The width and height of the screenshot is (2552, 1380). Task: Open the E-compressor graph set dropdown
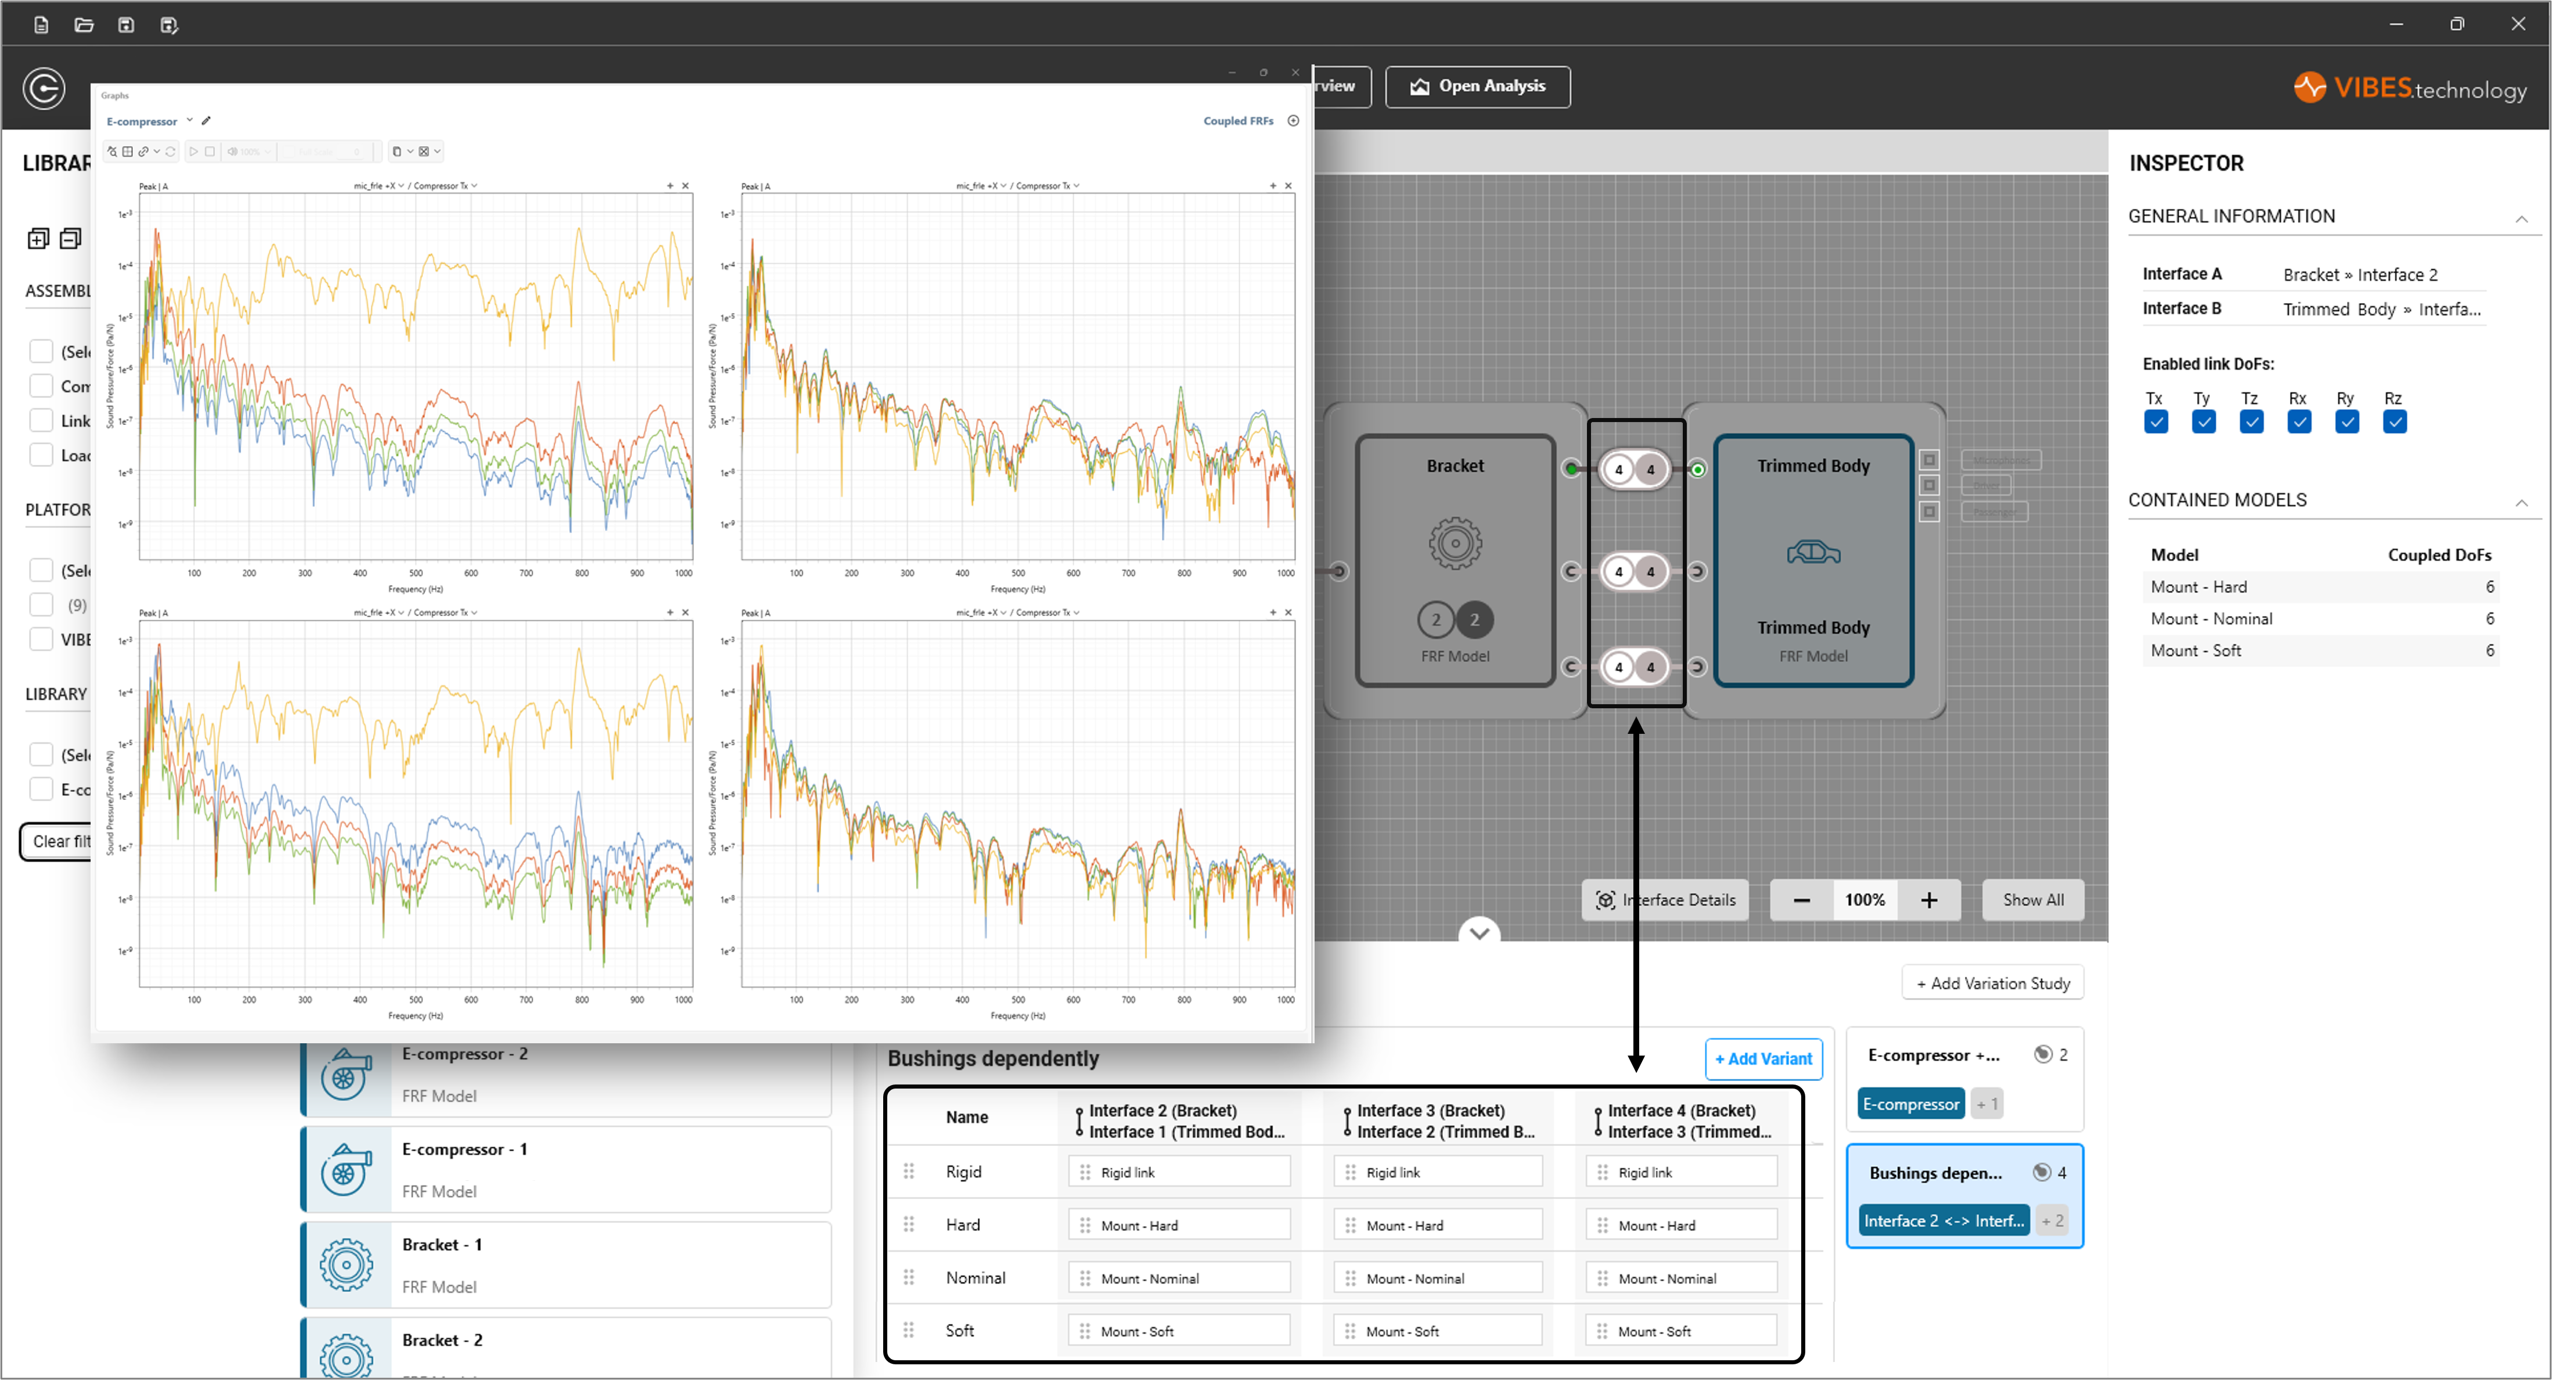pos(189,121)
